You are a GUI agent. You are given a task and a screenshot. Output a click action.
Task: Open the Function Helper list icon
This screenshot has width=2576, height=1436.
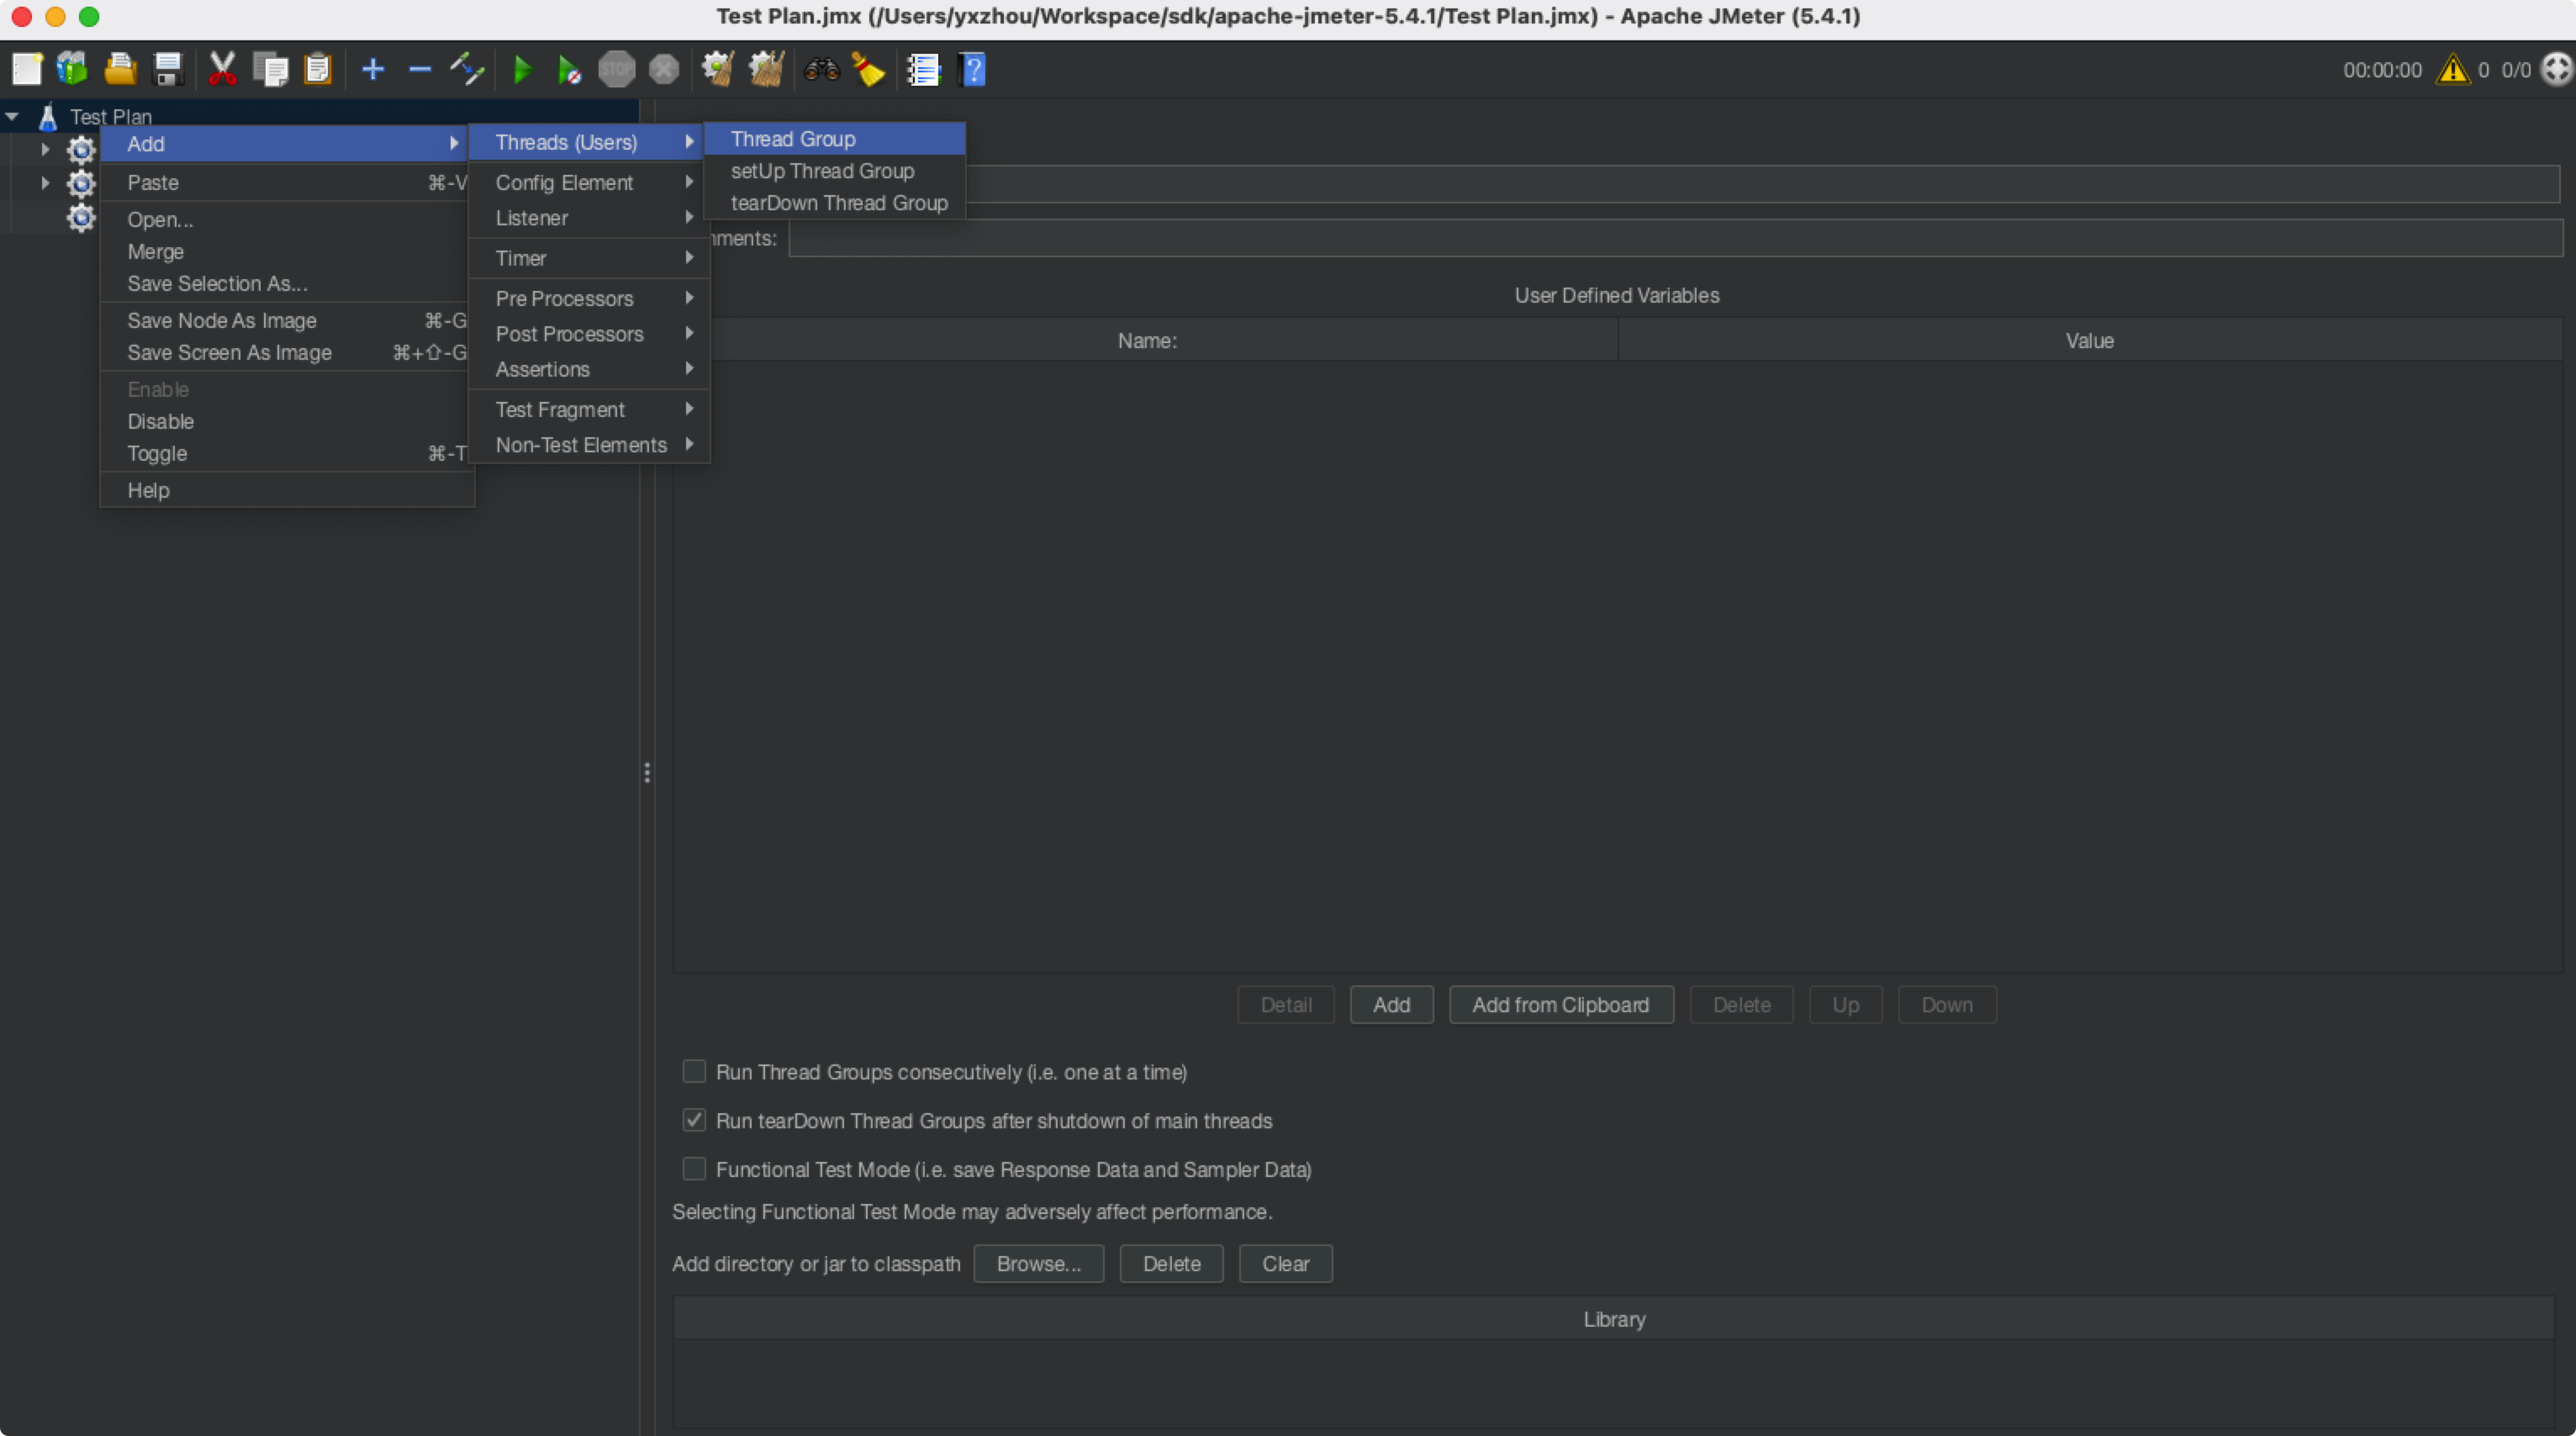click(924, 69)
